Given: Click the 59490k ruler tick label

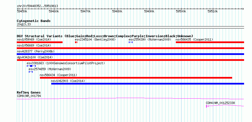Looking at the screenshot, I should [x=149, y=11].
